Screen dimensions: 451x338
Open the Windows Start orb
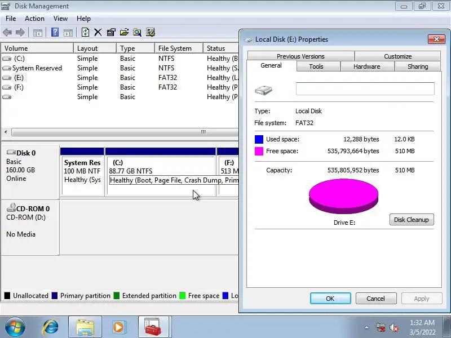point(15,327)
